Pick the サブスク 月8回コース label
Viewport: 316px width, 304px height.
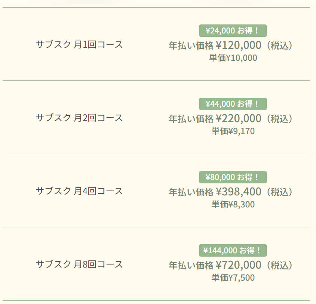coord(79,265)
